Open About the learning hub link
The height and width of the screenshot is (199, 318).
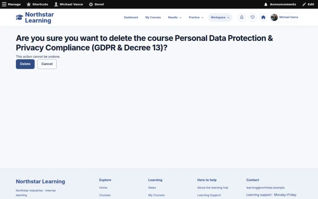click(x=213, y=188)
